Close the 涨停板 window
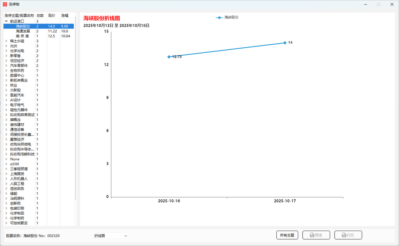Viewport: 399px width, 246px height. point(392,4)
